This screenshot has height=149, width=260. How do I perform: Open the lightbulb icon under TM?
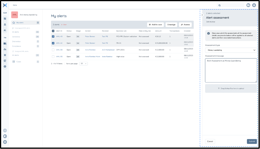(x=5, y=55)
